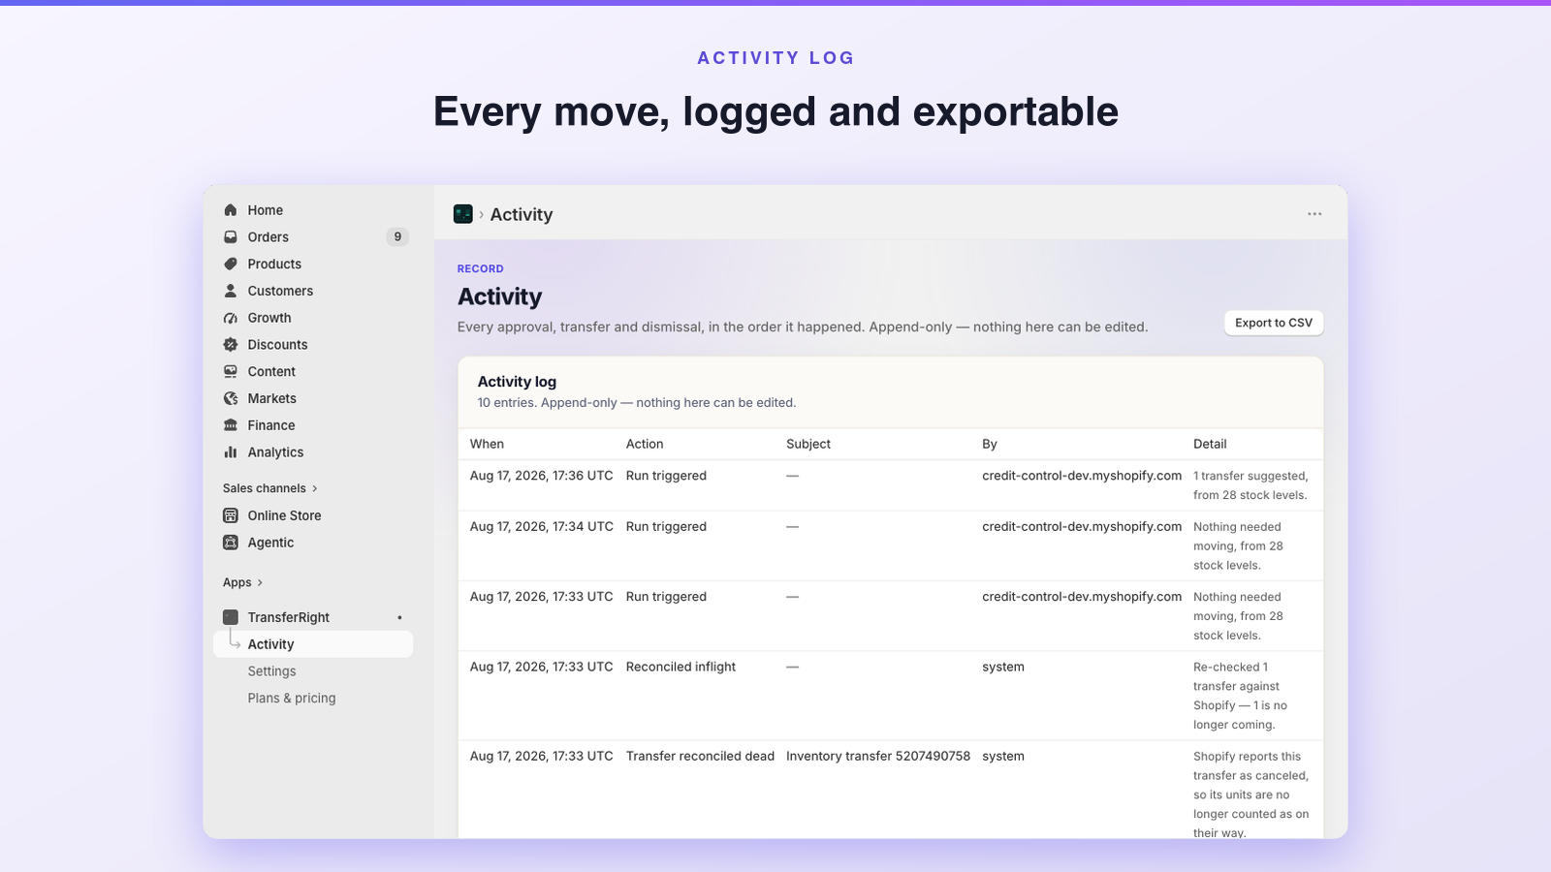This screenshot has height=872, width=1551.
Task: Click the Growth gauge icon
Action: point(231,318)
